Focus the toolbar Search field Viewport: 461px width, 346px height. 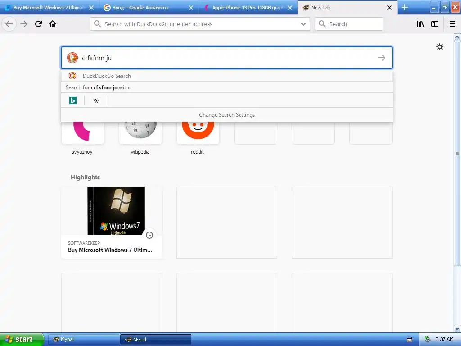(349, 24)
